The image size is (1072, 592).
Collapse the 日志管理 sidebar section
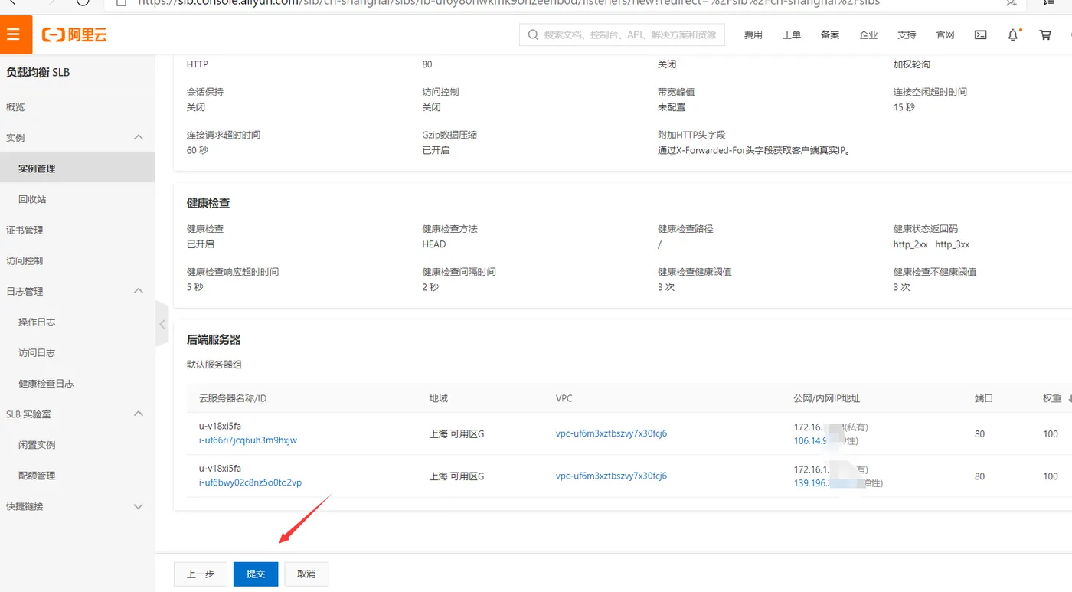point(139,291)
